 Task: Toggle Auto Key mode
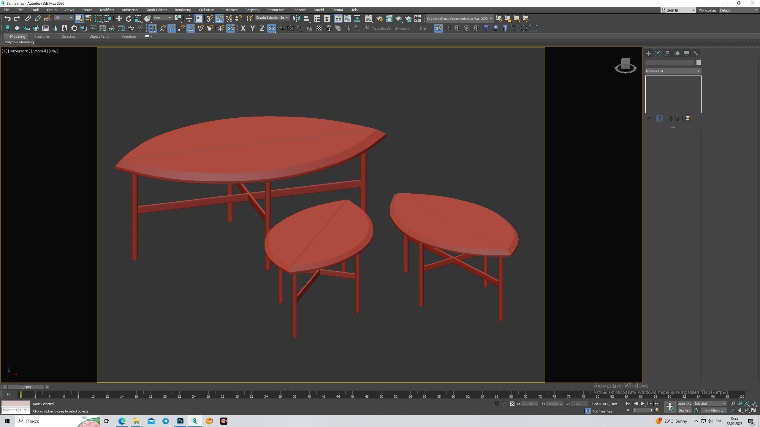(x=685, y=404)
